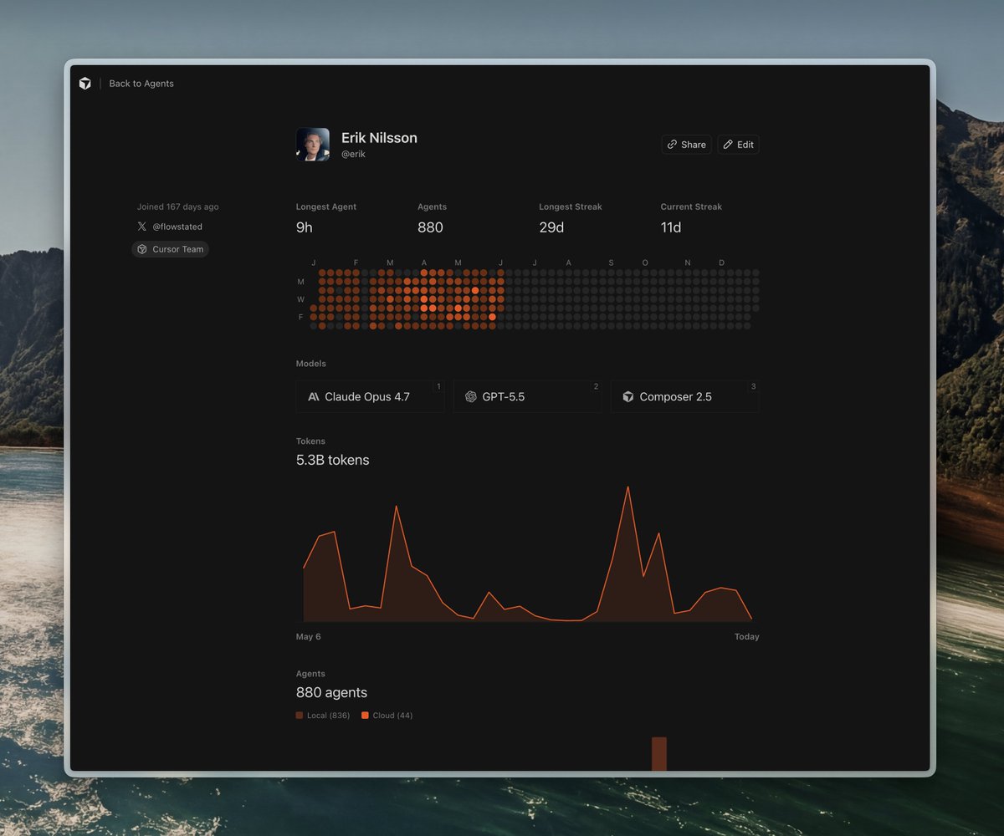Screen dimensions: 1004x836
Task: Click the link icon inside Share
Action: pos(672,145)
